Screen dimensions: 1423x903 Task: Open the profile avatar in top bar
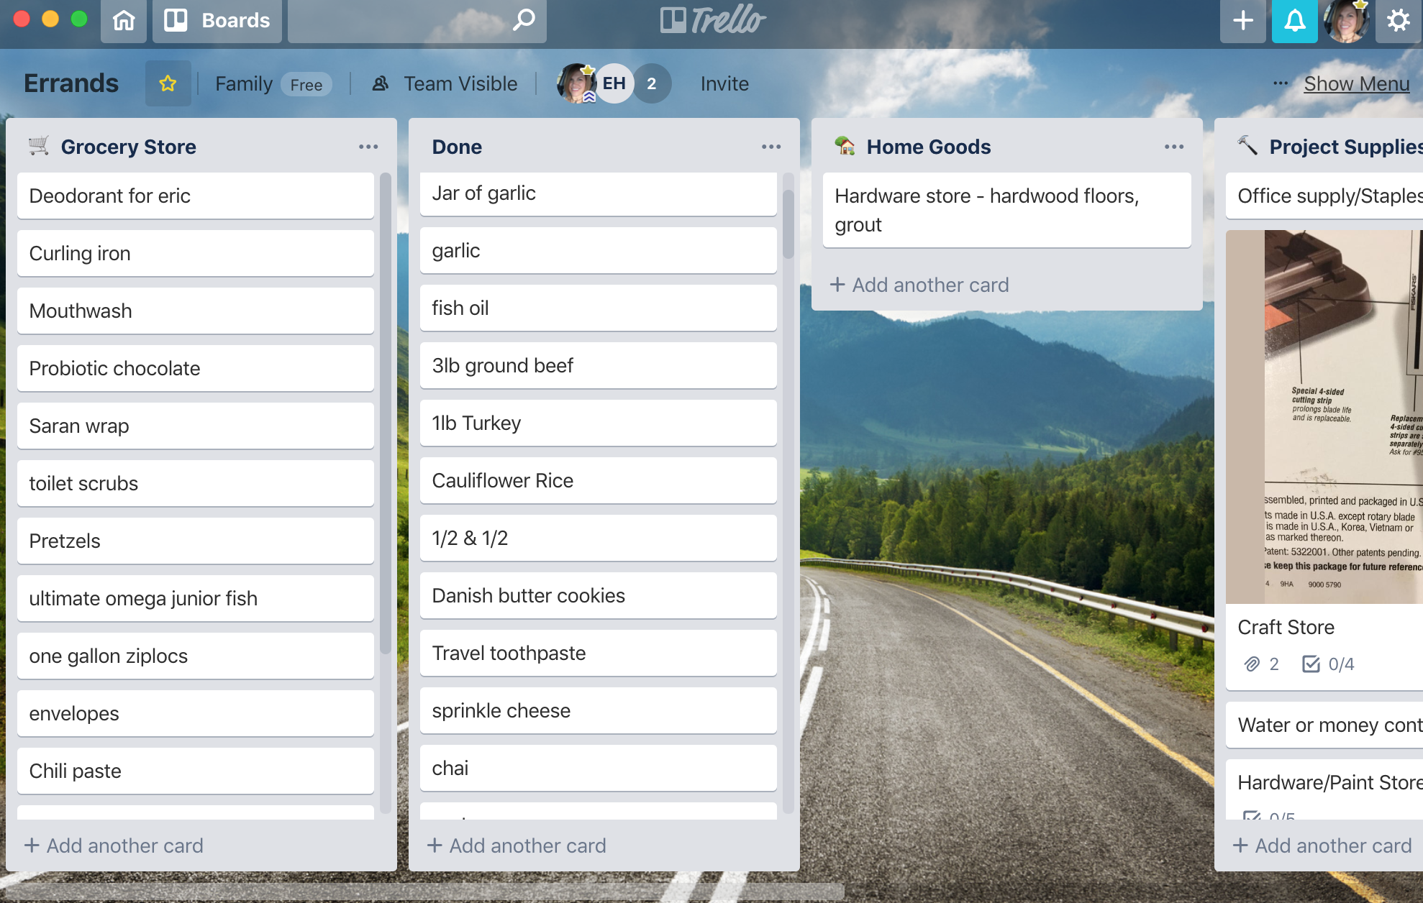click(1346, 20)
